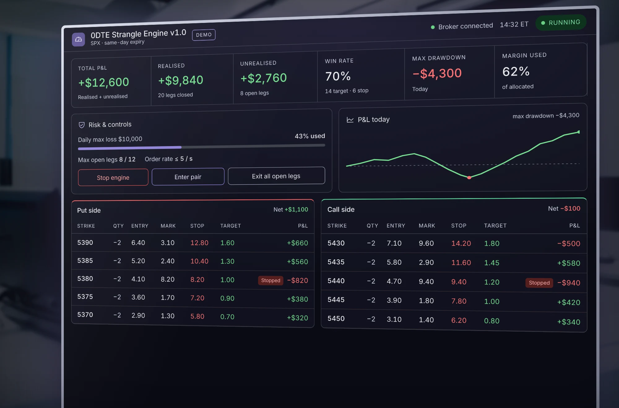
Task: Click the 20 legs closed caption
Action: tap(175, 95)
